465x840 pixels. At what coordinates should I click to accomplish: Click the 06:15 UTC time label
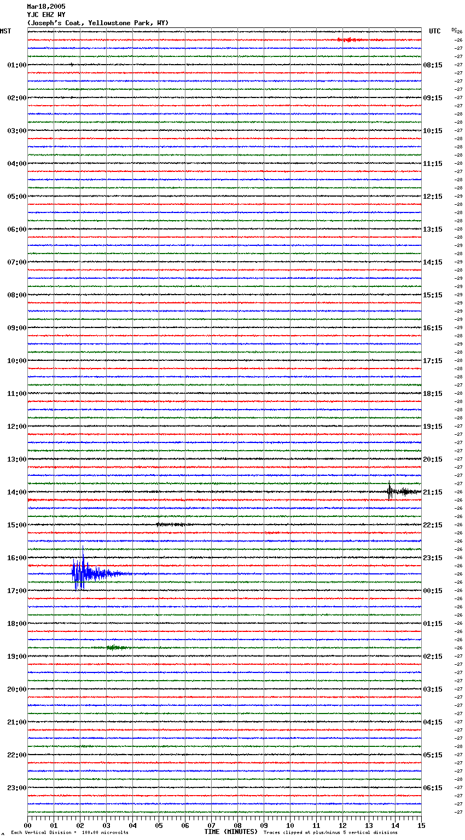click(x=433, y=788)
